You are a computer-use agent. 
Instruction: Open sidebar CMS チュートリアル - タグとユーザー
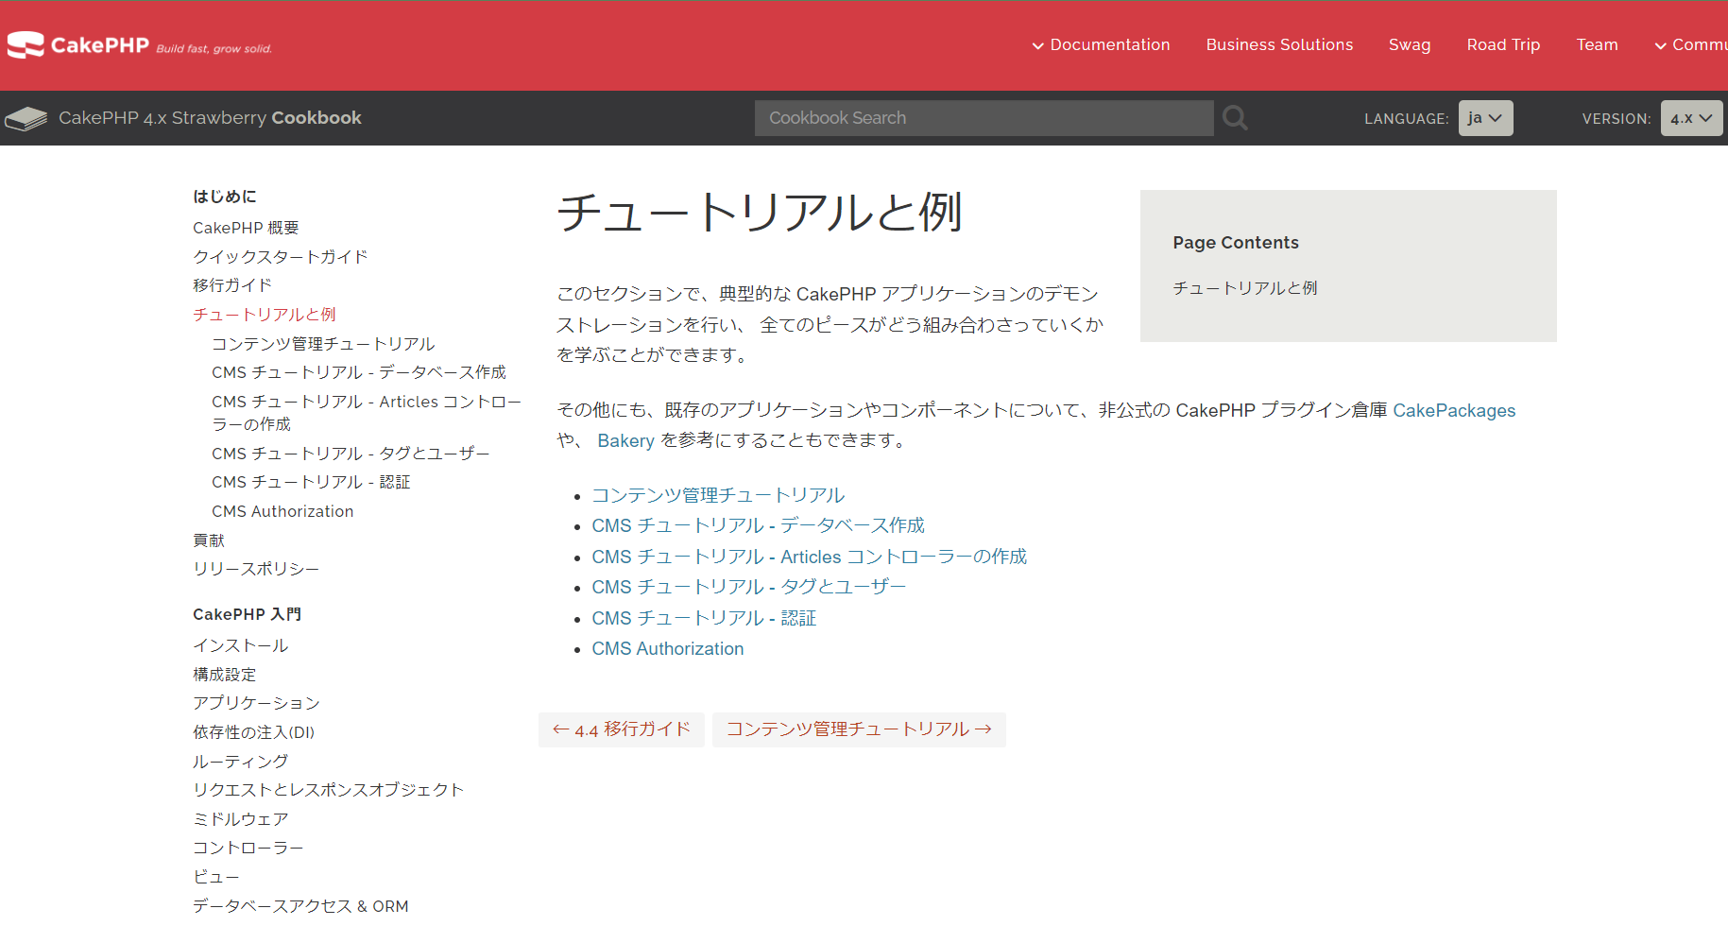351,454
